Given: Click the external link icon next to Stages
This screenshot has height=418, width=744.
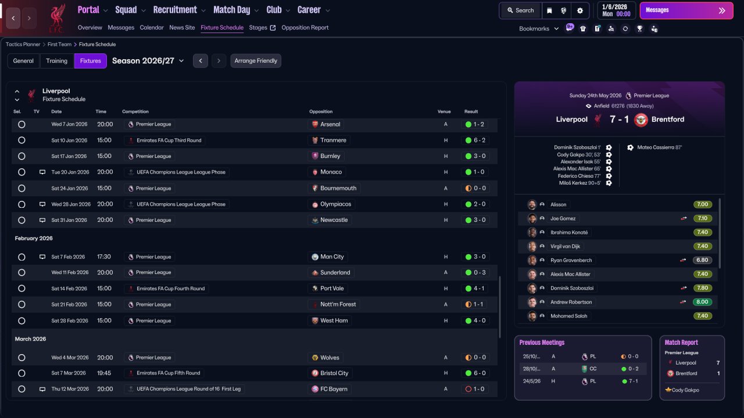Looking at the screenshot, I should [x=273, y=28].
